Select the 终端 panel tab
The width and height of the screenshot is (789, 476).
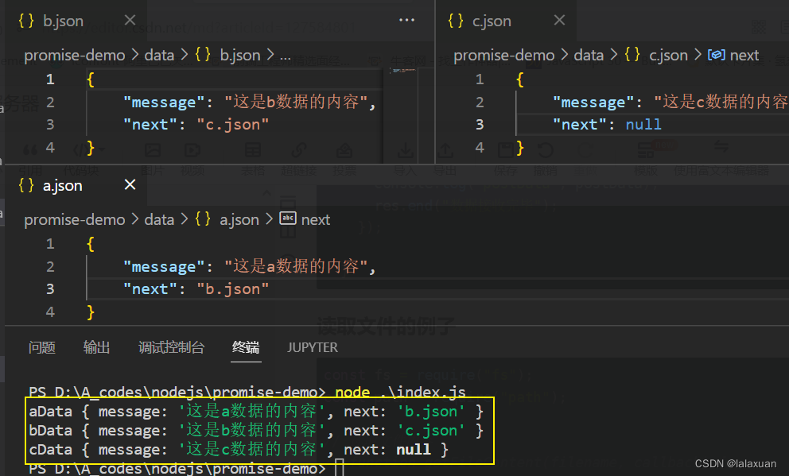point(246,347)
